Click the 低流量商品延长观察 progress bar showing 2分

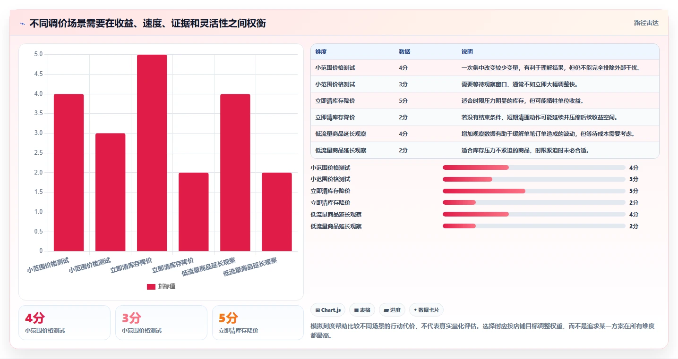(534, 226)
